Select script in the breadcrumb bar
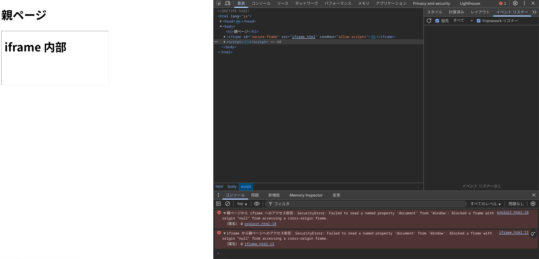539x259 pixels. pyautogui.click(x=246, y=187)
